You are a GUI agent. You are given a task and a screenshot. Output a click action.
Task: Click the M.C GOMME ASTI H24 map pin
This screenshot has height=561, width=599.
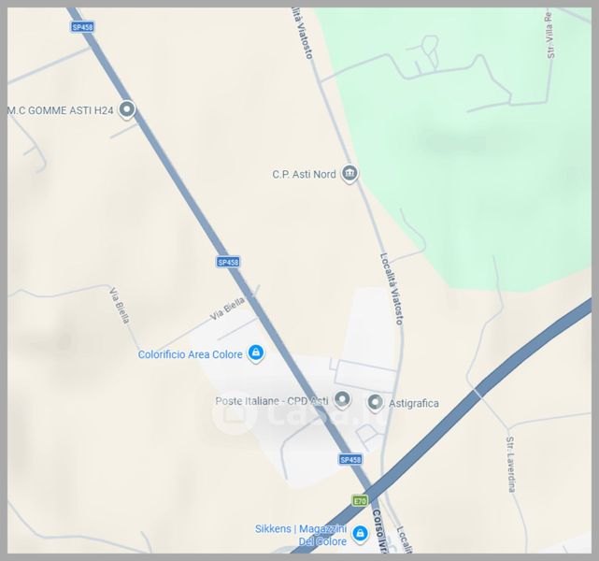pos(126,109)
